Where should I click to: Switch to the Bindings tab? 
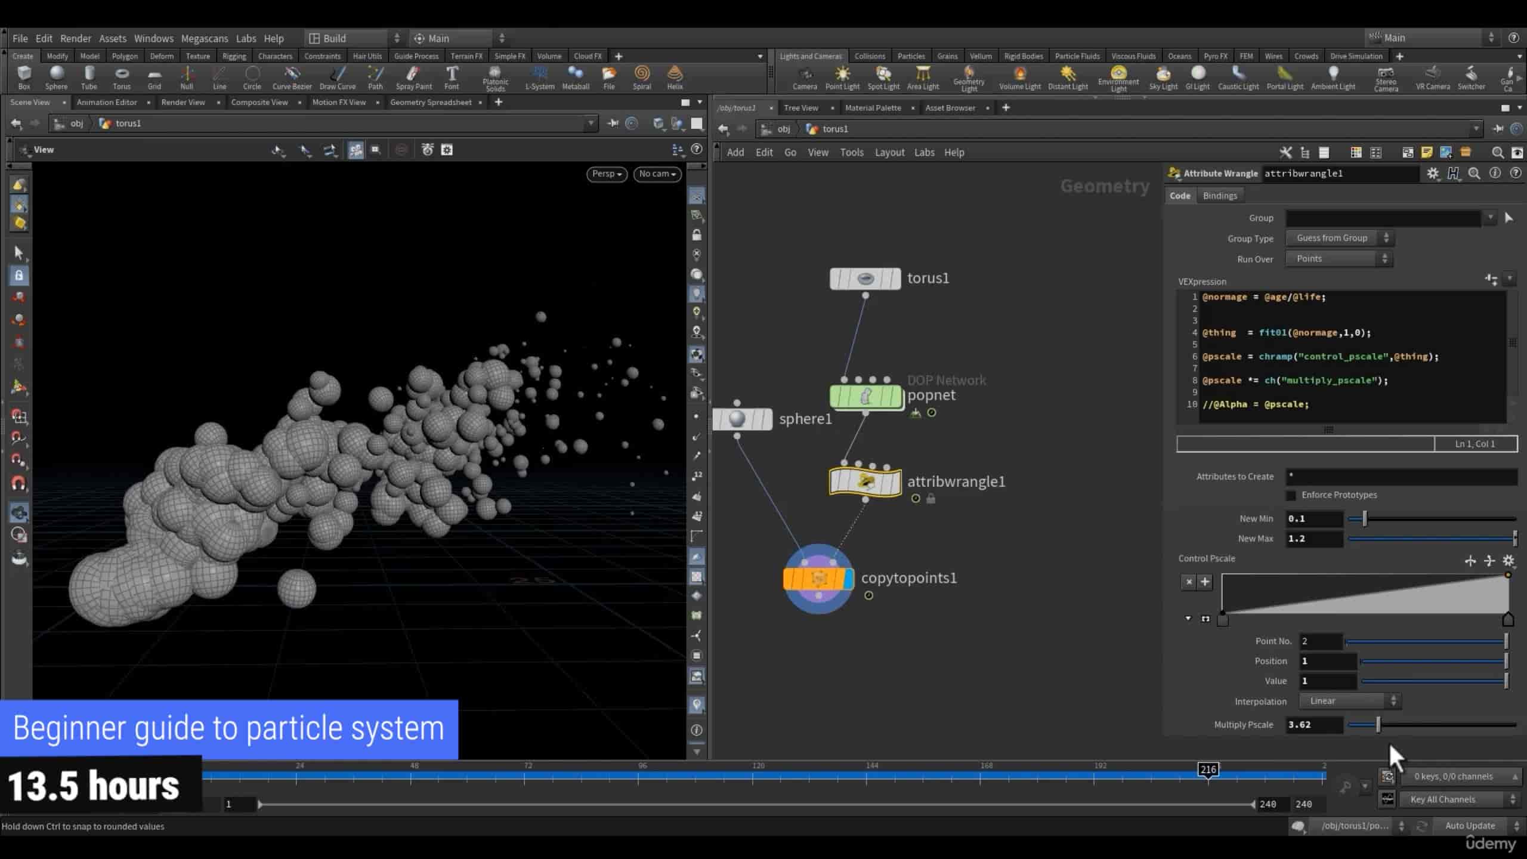pyautogui.click(x=1219, y=196)
